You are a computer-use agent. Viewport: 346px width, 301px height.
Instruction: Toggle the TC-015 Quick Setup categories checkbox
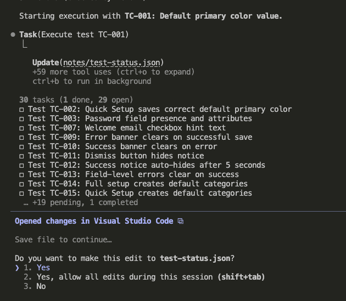point(21,194)
